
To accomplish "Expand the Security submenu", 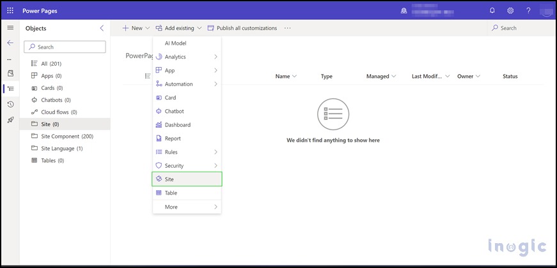I will (x=187, y=165).
